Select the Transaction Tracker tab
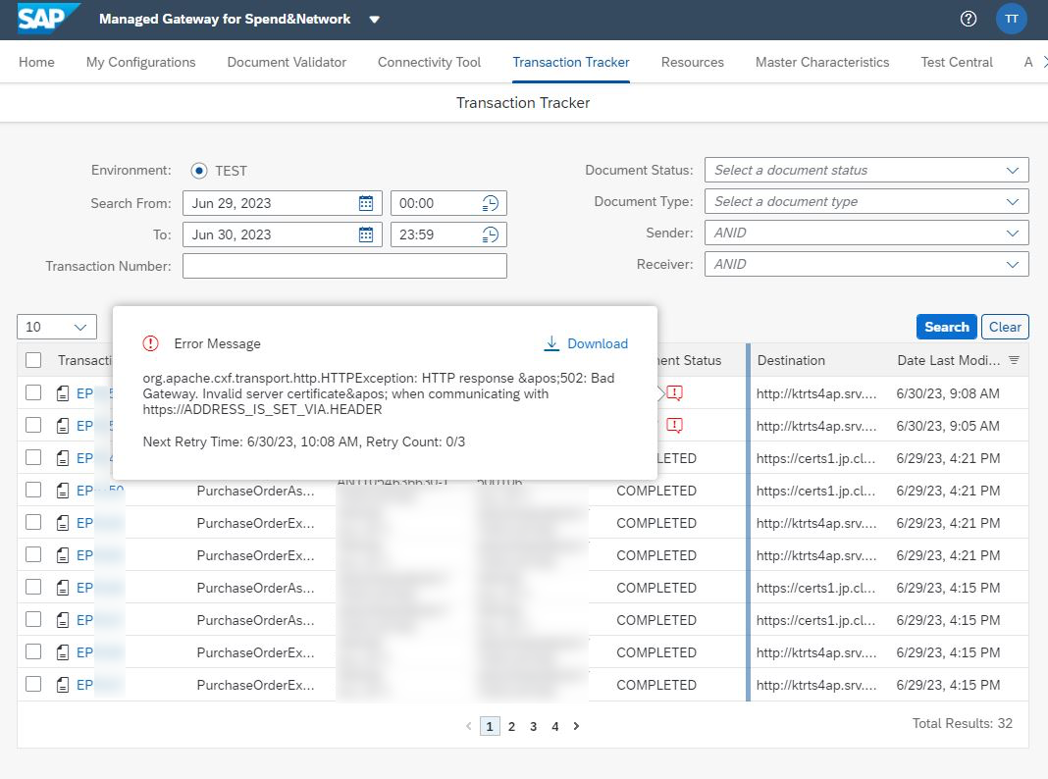1048x779 pixels. pyautogui.click(x=571, y=62)
